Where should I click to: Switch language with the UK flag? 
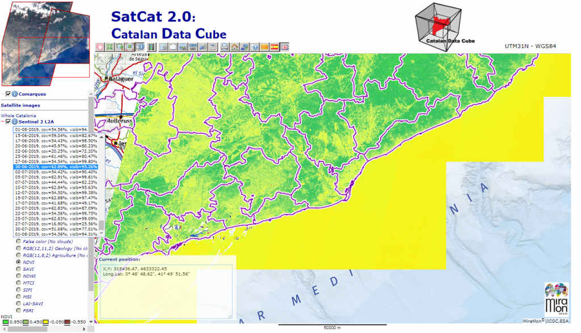(x=285, y=47)
